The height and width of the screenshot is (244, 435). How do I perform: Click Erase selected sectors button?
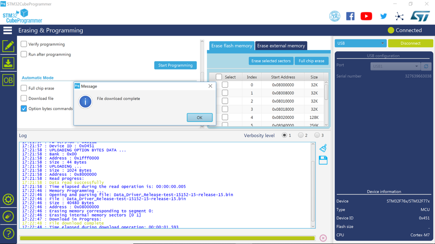click(271, 61)
